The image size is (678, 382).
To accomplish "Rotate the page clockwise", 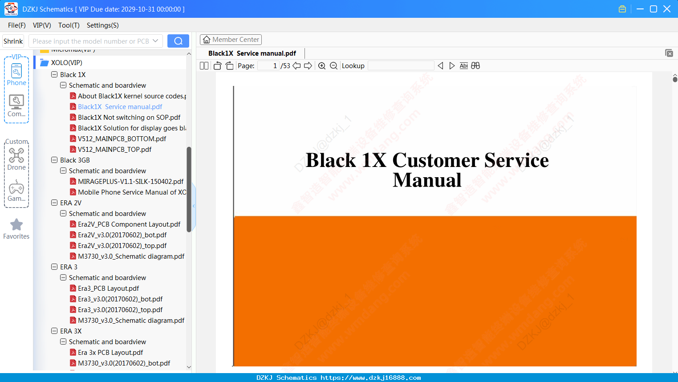I will coord(230,66).
